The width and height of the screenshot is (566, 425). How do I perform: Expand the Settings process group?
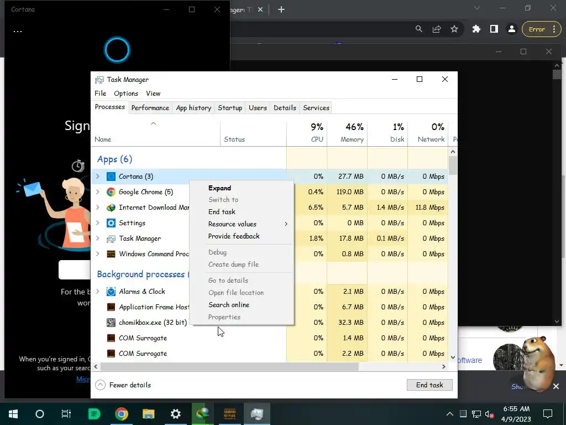click(x=98, y=223)
